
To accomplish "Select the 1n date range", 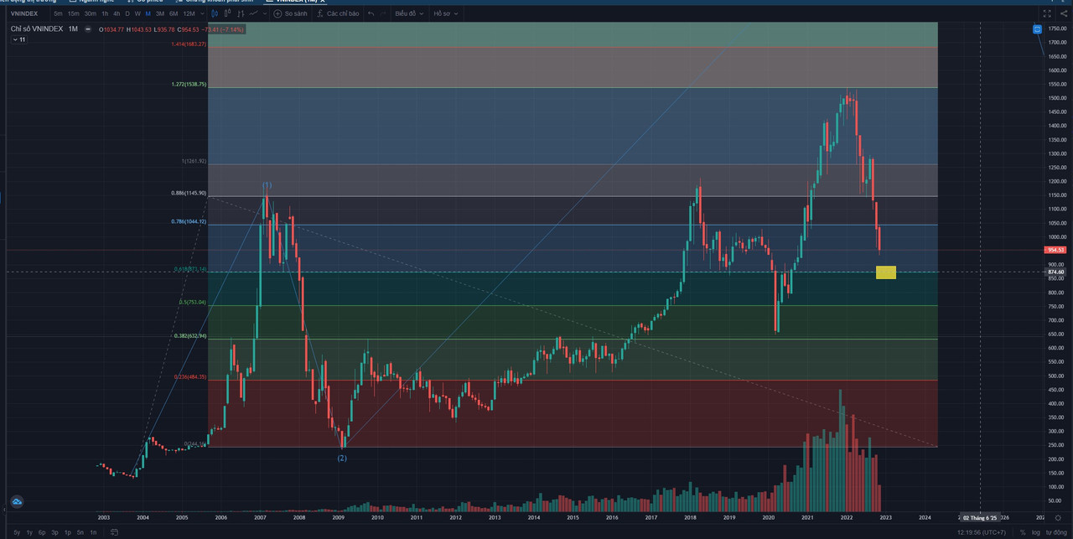I will coord(92,532).
